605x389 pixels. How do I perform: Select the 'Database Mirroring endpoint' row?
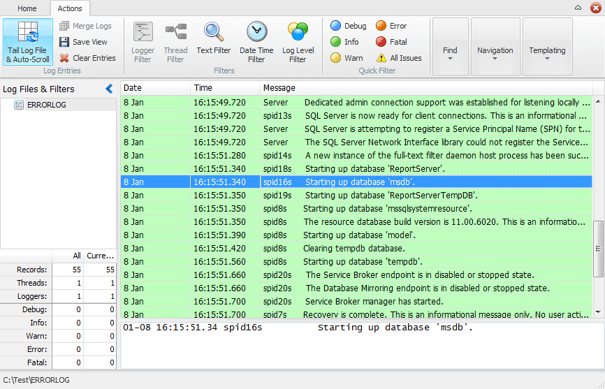tap(356, 288)
